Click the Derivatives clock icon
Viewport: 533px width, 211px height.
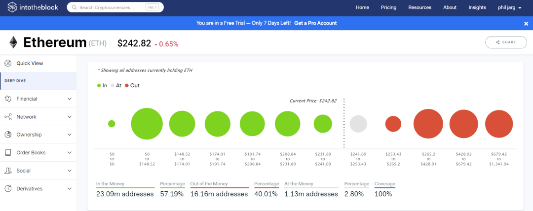(x=8, y=189)
